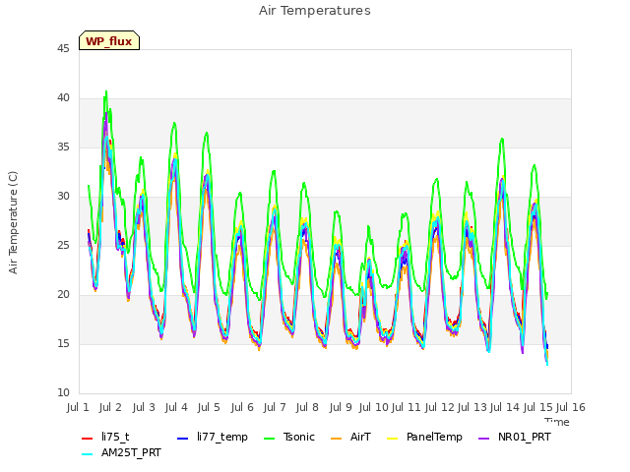Click the Air Temperatures chart title
The width and height of the screenshot is (630, 472).
pos(315,11)
